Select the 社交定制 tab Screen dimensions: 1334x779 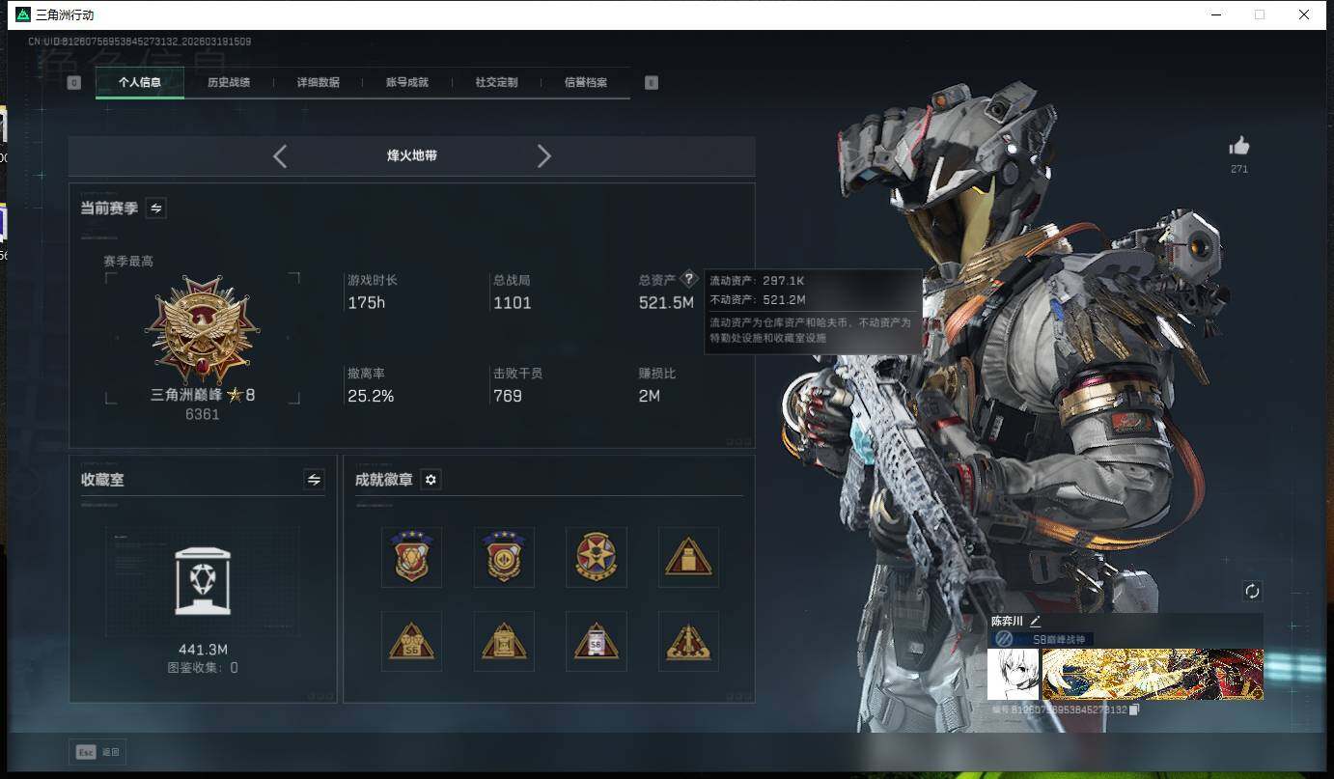(497, 83)
